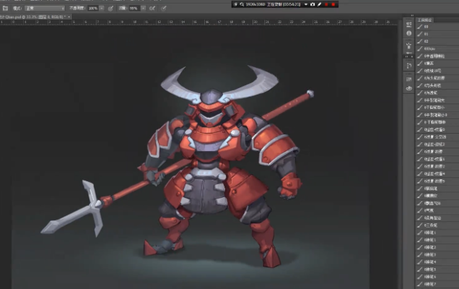
Task: Enable airbrush mode icon
Action: coord(153,8)
